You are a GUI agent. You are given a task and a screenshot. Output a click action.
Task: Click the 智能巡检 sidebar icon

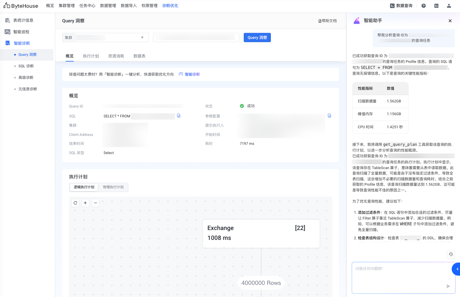pyautogui.click(x=7, y=32)
